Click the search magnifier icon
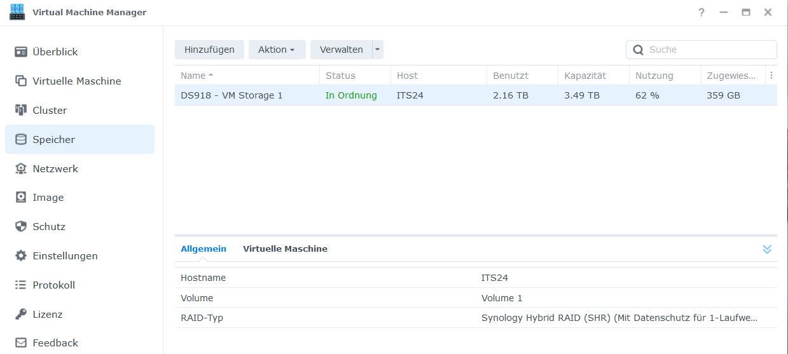 pyautogui.click(x=638, y=50)
